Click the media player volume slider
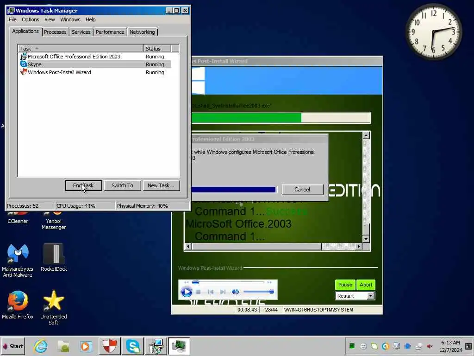474x356 pixels. (x=259, y=292)
